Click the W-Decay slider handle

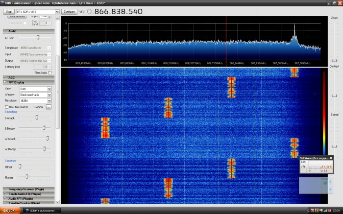tap(45, 149)
